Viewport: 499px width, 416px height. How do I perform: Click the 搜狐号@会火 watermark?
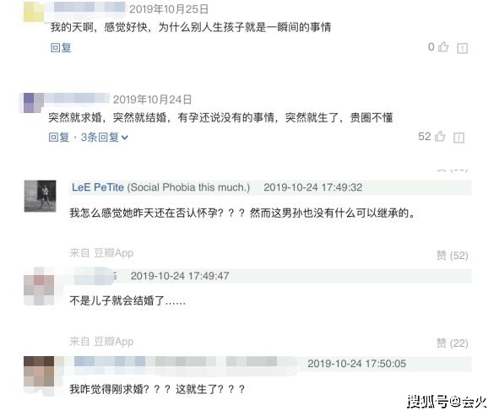(x=447, y=402)
